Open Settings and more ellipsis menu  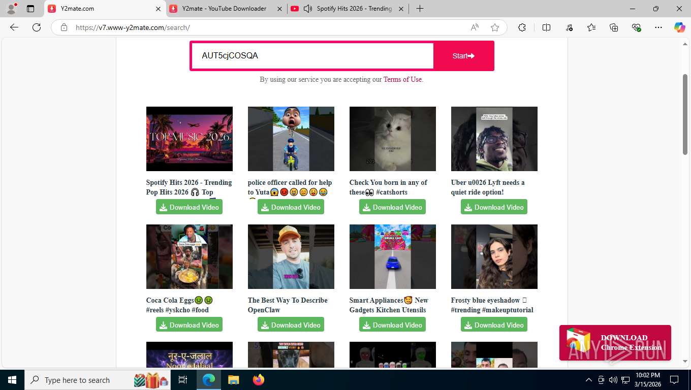pos(658,27)
